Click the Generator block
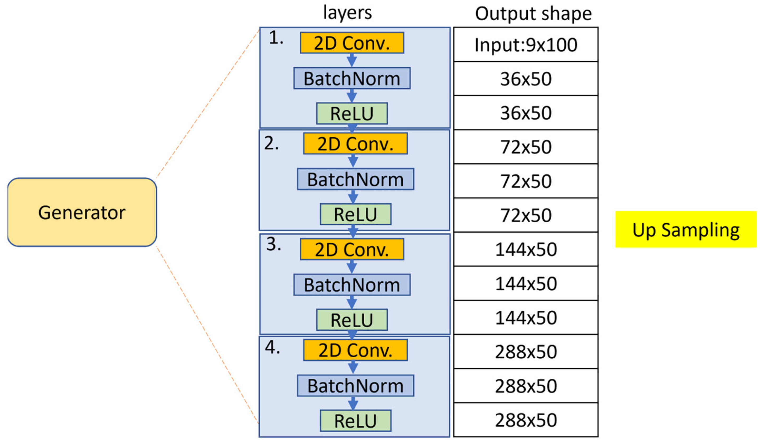762x443 pixels. [82, 212]
